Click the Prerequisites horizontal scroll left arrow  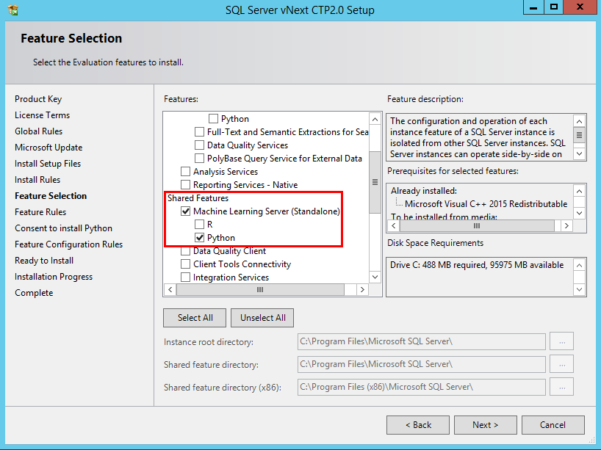394,226
